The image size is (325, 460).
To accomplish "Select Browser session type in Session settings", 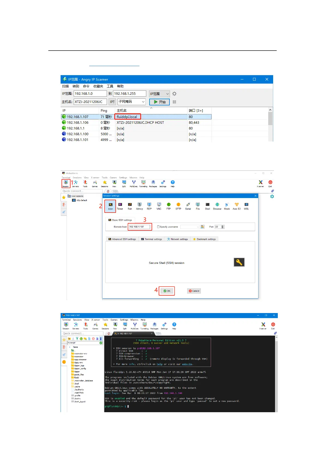I will (x=217, y=206).
